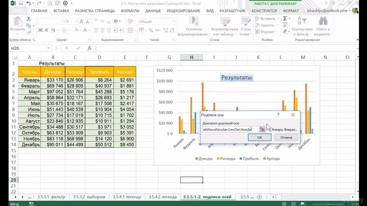Open Сортировка и фильтр menu
Image resolution: width=367 pixels, height=206 pixels.
(302, 26)
